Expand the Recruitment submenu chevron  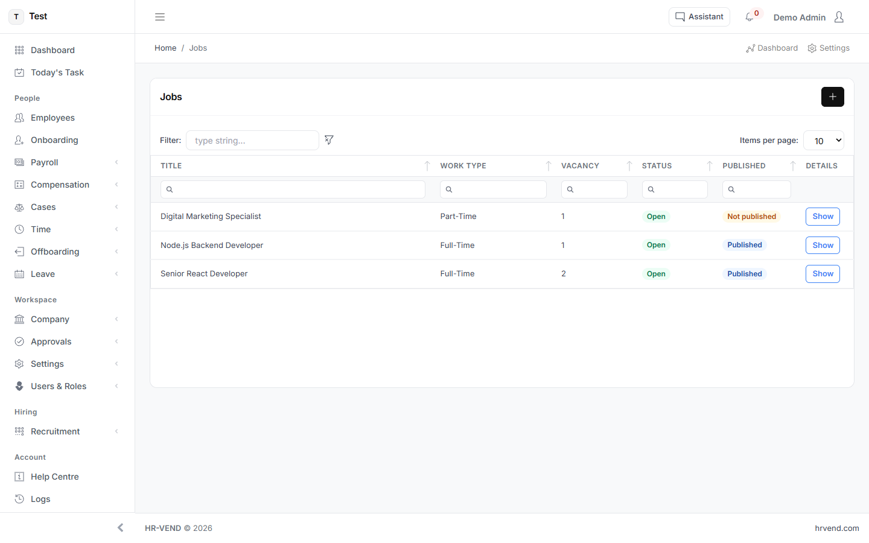[x=116, y=431]
